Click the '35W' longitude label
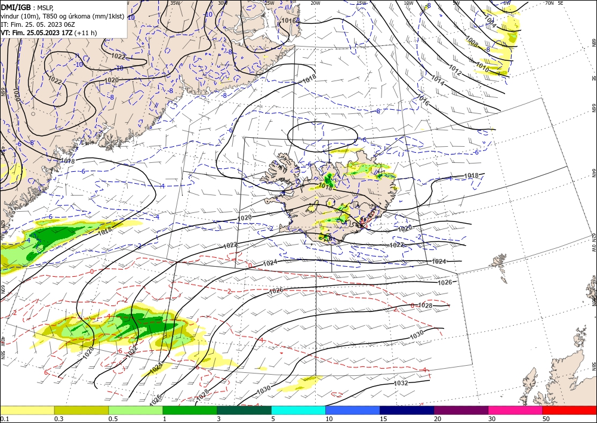The image size is (597, 423). coord(175,3)
